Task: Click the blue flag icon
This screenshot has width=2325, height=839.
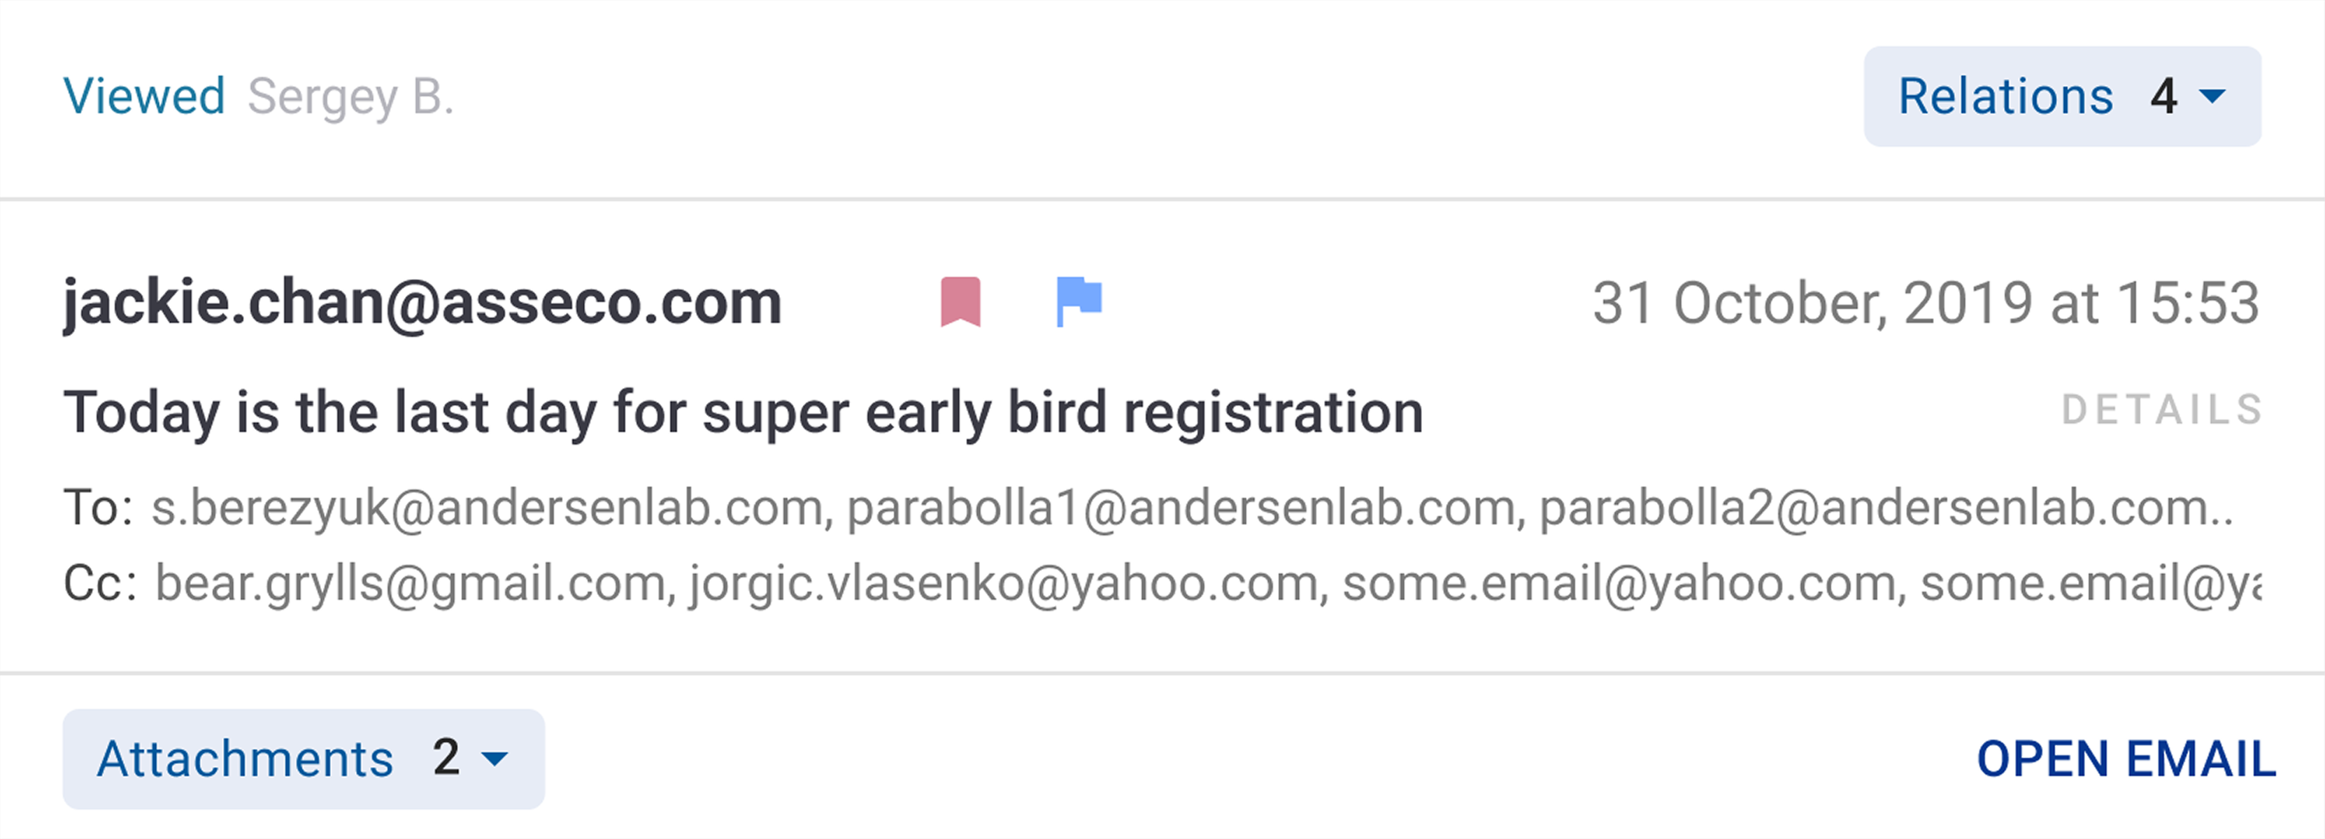Action: (x=1079, y=301)
